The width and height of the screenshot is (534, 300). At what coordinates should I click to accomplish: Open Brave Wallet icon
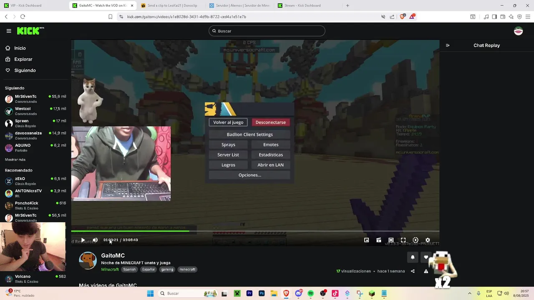pyautogui.click(x=503, y=17)
